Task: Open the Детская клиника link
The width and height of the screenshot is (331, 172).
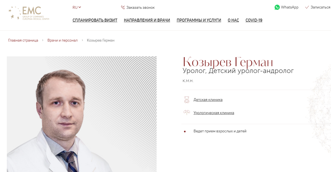Action: tap(208, 100)
